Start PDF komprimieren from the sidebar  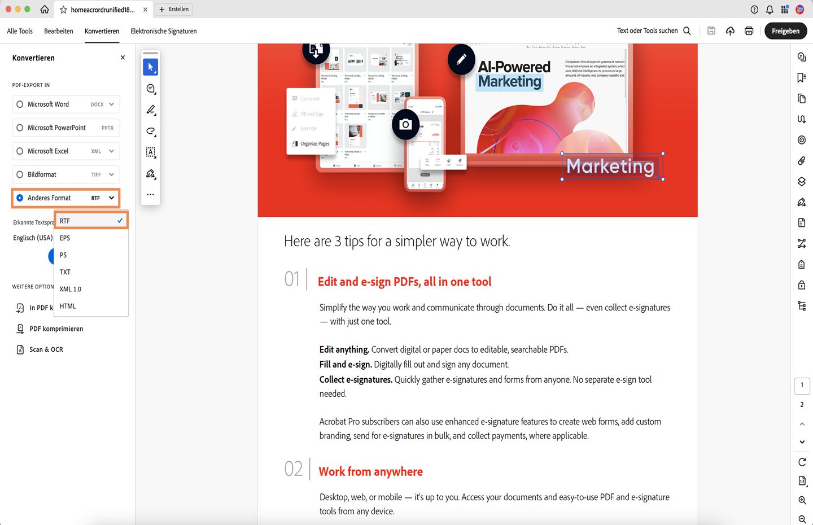pyautogui.click(x=55, y=328)
